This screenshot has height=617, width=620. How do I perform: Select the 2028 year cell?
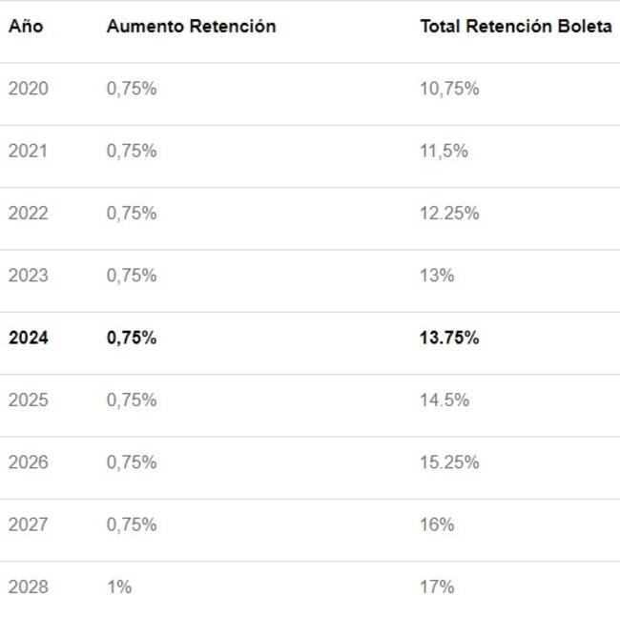pos(28,586)
